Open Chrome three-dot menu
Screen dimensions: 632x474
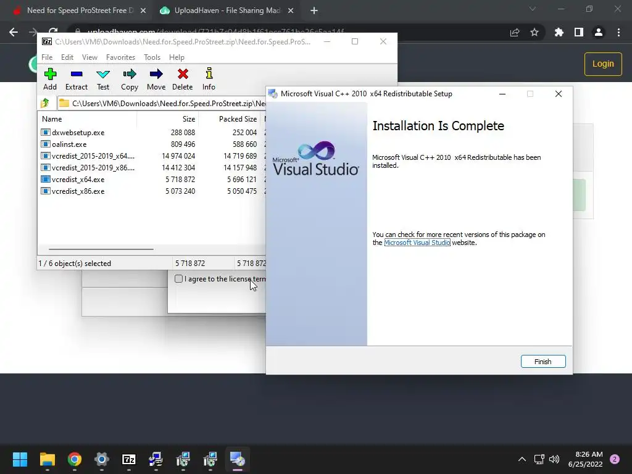[x=618, y=32]
